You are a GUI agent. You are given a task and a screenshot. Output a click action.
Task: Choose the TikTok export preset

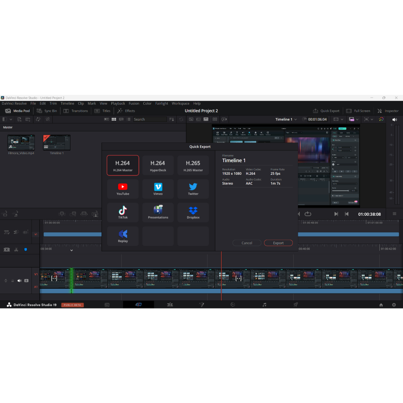(x=123, y=213)
